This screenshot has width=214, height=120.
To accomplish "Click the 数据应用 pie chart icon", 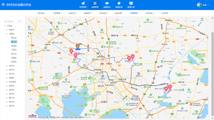I will coord(119,3).
